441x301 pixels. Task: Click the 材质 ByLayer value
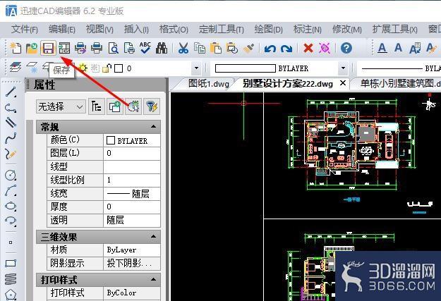coord(132,250)
